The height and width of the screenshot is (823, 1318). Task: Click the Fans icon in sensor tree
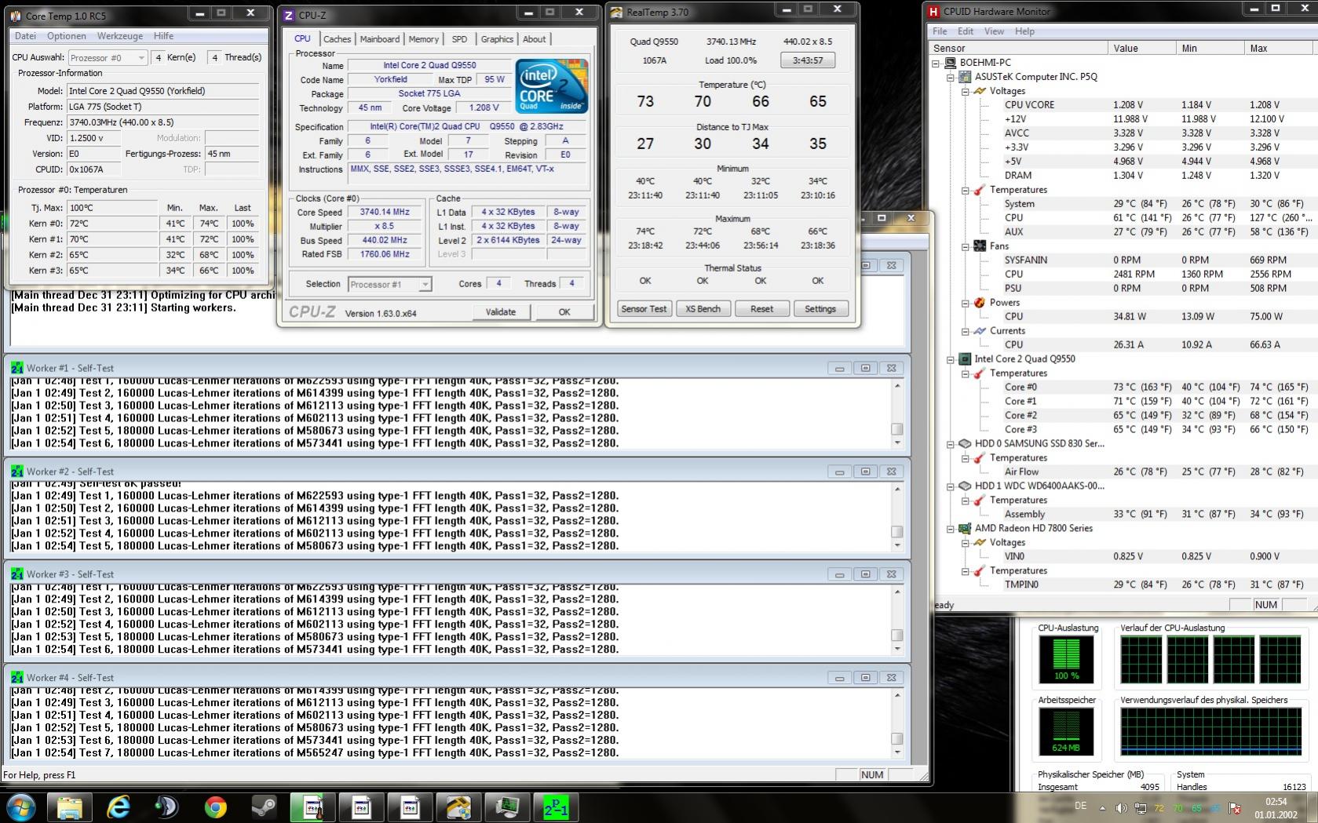980,246
